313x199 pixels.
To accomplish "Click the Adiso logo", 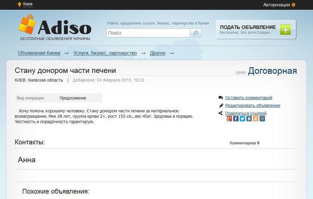I will point(55,28).
